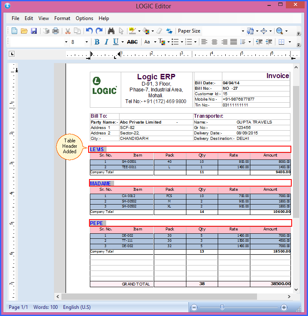Select the eraser tool

click(x=159, y=31)
